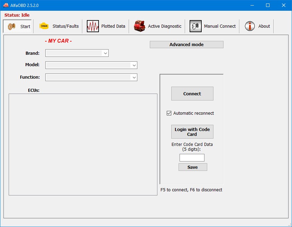Click the red waveform Plotted Data icon
This screenshot has width=292, height=227.
click(93, 26)
